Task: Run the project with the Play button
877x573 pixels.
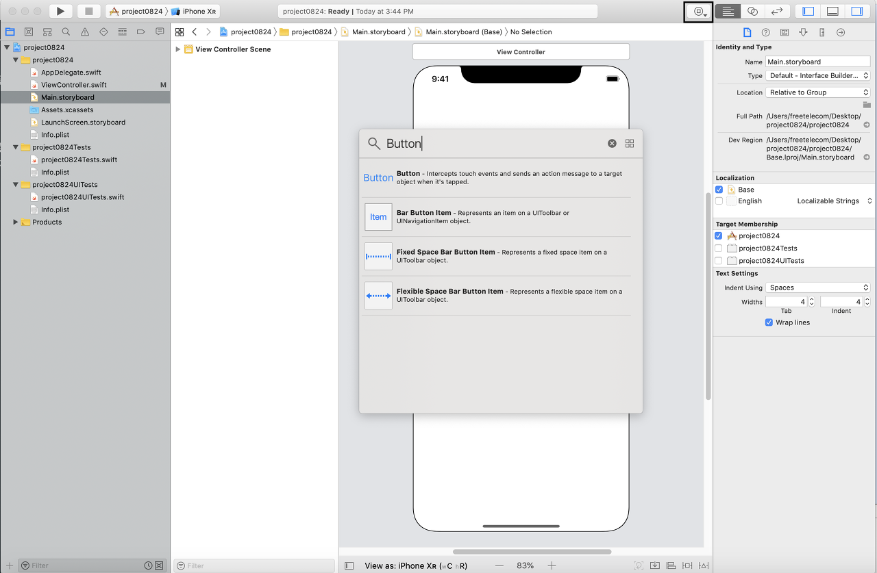Action: (x=61, y=11)
